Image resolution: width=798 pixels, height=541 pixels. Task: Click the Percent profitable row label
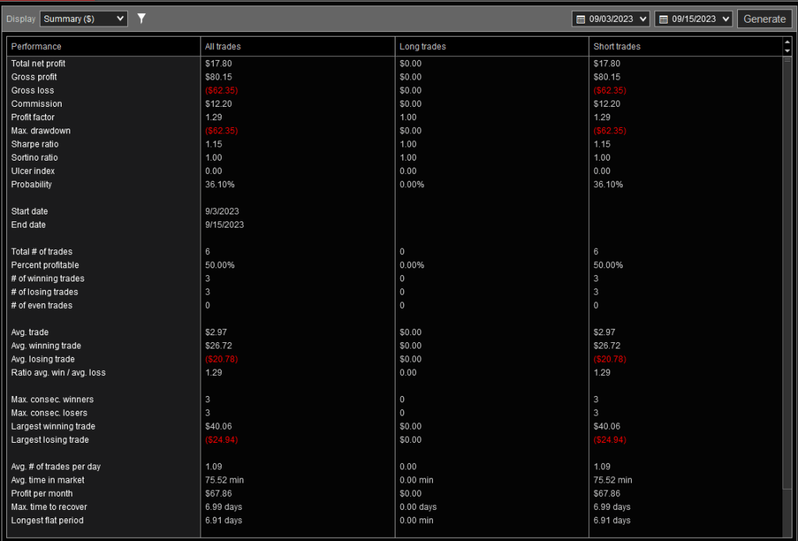coord(44,265)
